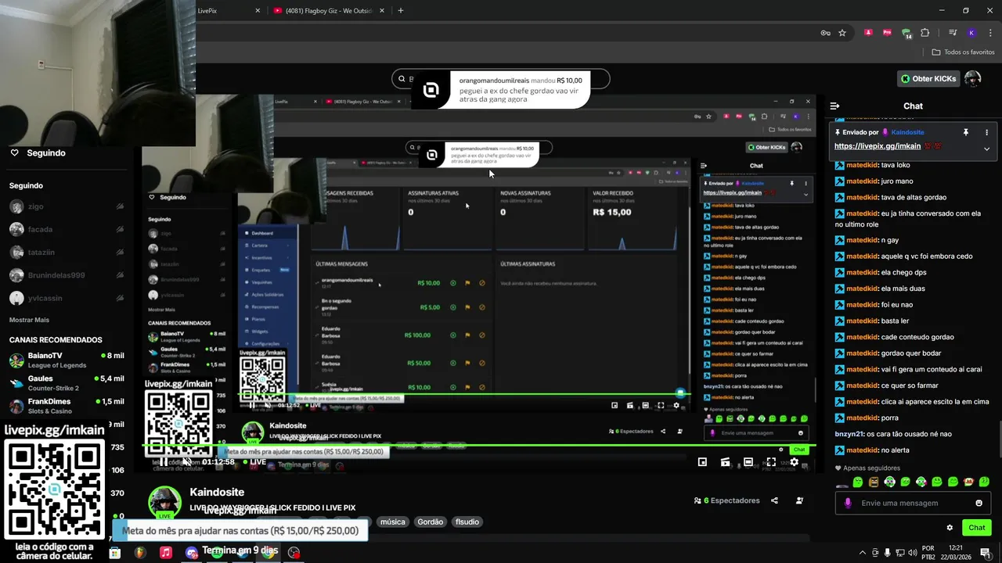Bookmark this page with the star icon

click(842, 33)
